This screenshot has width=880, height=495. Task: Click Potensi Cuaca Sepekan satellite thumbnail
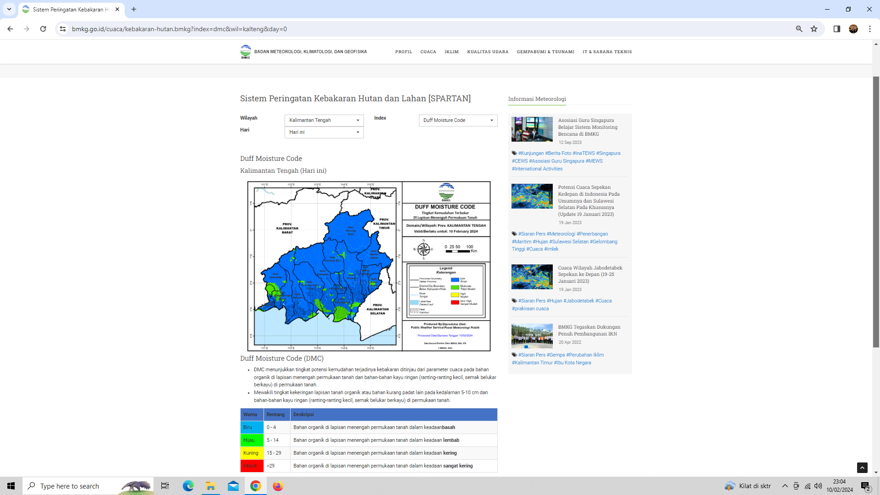pos(532,196)
